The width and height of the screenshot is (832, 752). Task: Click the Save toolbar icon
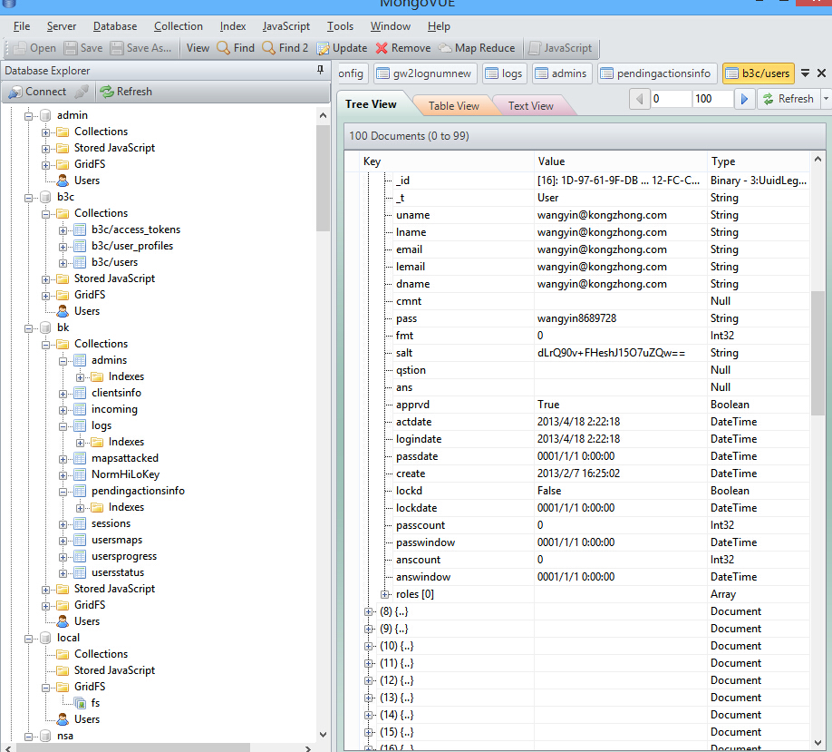[71, 48]
